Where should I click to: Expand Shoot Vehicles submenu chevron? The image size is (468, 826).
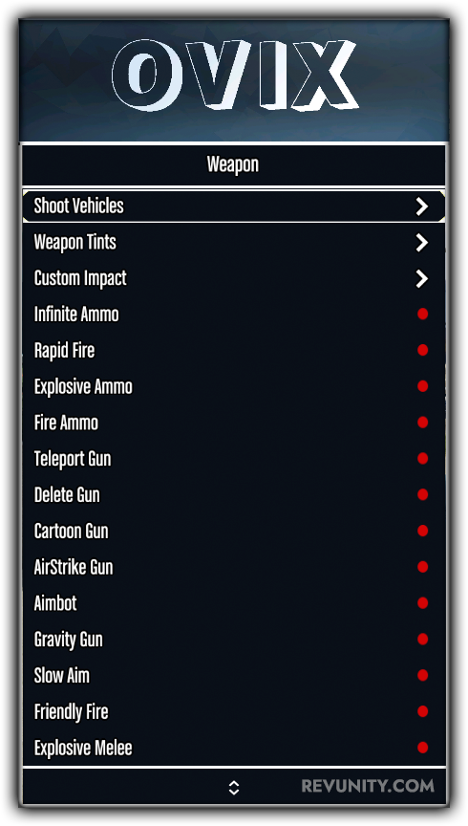[421, 206]
